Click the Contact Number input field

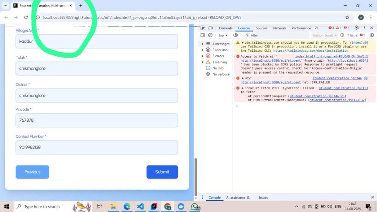tap(97, 147)
